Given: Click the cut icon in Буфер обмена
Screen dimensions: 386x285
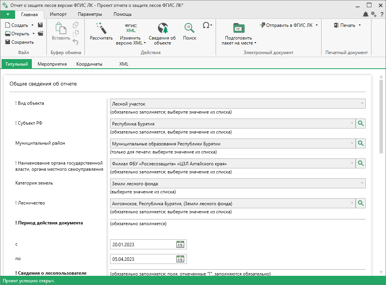Looking at the screenshot, I should click(76, 33).
